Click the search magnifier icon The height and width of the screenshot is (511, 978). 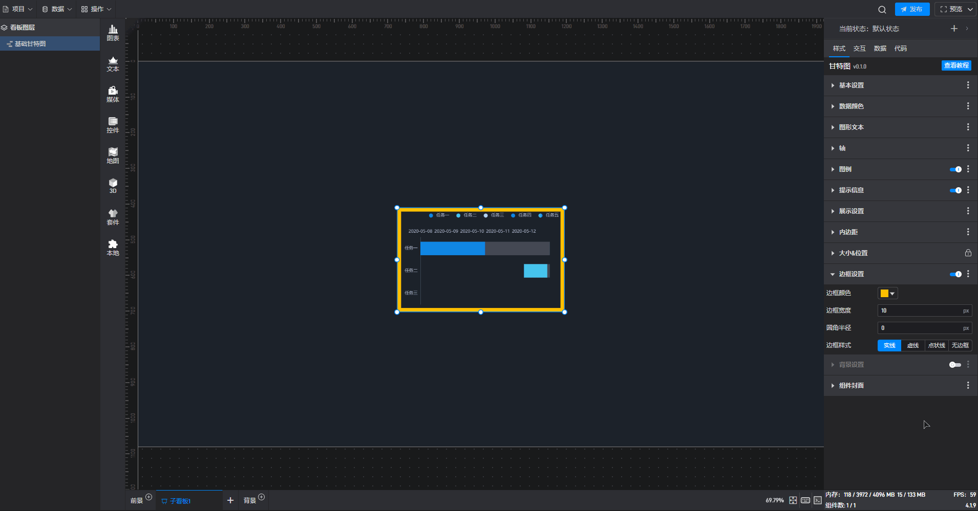click(882, 9)
